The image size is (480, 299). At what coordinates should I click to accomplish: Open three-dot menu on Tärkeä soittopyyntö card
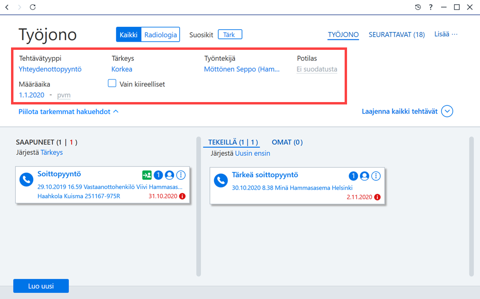[376, 176]
